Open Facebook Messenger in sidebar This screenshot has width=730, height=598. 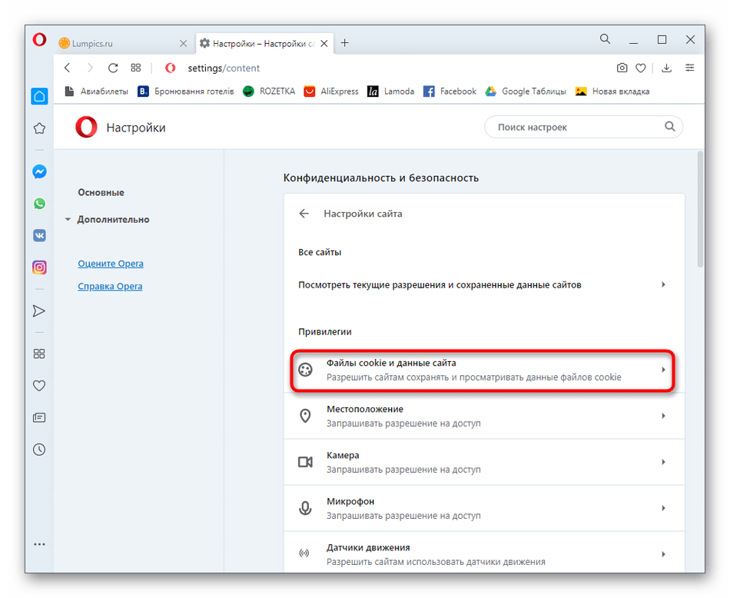[x=39, y=171]
